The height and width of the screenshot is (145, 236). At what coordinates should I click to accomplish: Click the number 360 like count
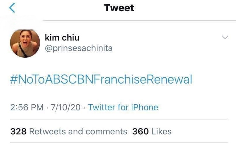pyautogui.click(x=141, y=131)
